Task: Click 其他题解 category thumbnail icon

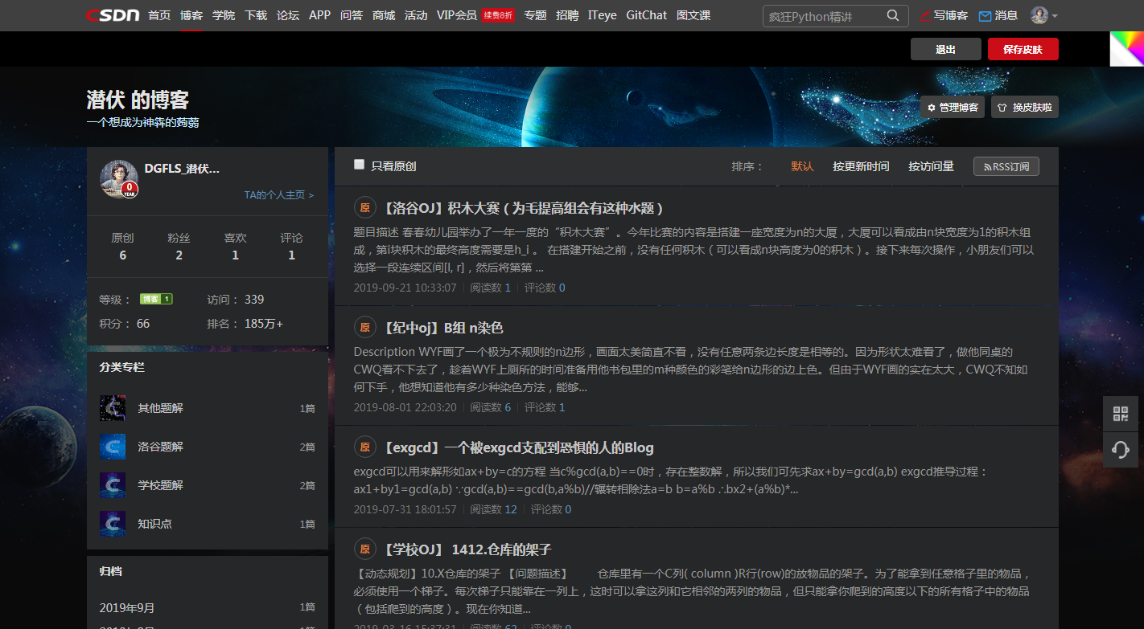Action: pyautogui.click(x=112, y=408)
